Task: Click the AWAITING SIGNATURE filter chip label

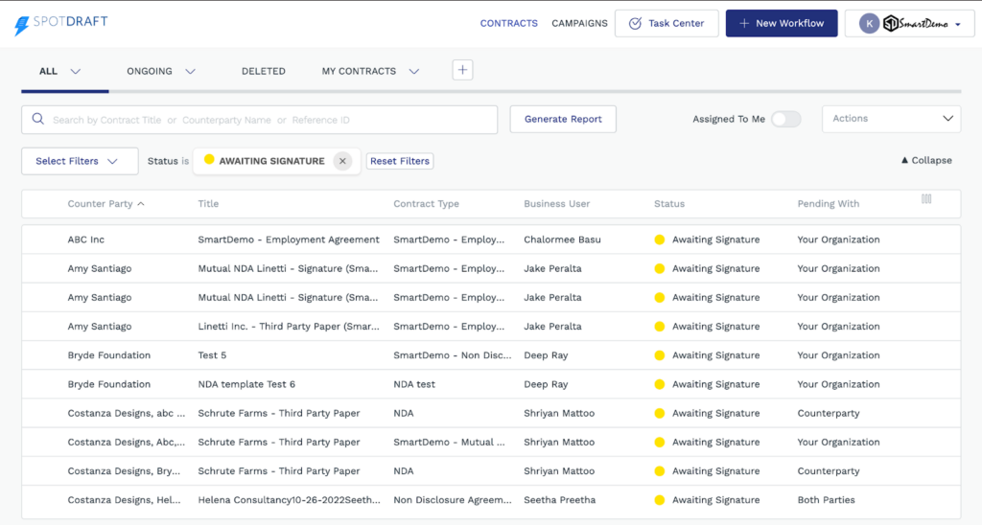Action: 271,161
